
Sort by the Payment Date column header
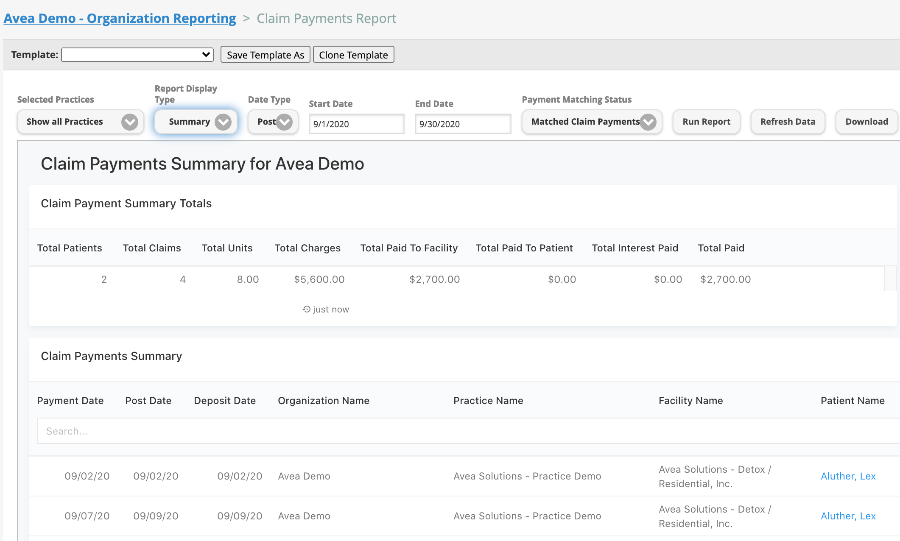pos(70,400)
